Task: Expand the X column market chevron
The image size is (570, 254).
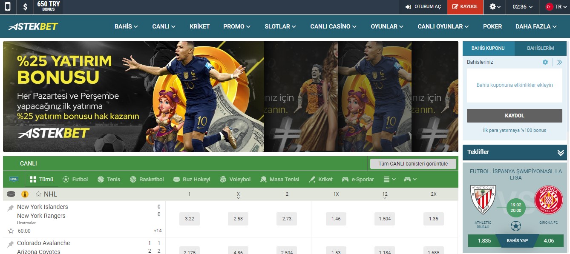Action: (238, 197)
